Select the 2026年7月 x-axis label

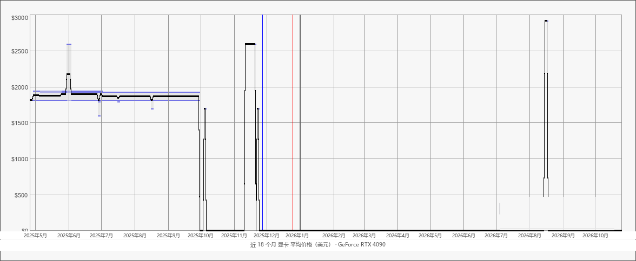tap(496, 236)
